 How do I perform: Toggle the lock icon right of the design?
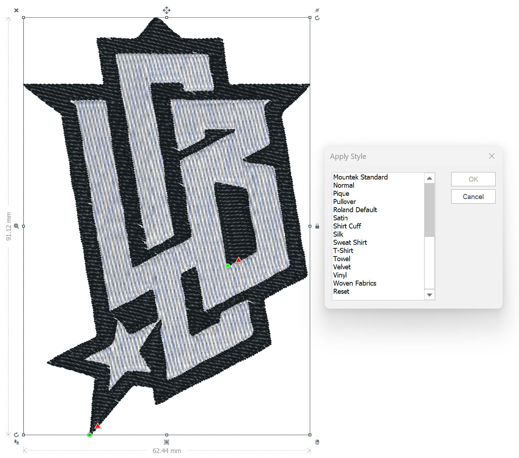(x=317, y=226)
